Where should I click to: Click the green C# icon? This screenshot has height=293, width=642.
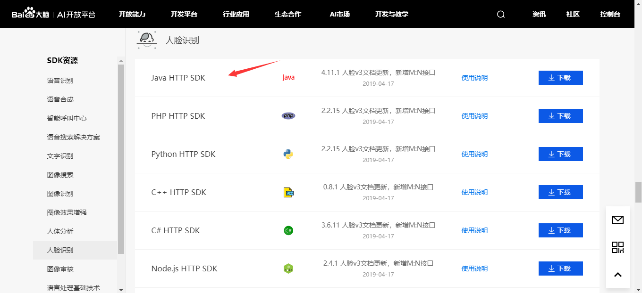pyautogui.click(x=288, y=230)
